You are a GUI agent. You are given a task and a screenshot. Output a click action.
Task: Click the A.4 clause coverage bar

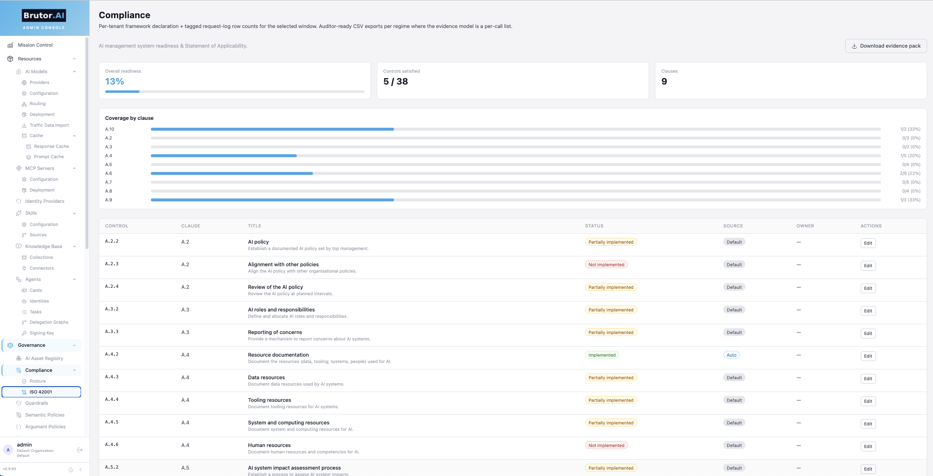coord(515,156)
